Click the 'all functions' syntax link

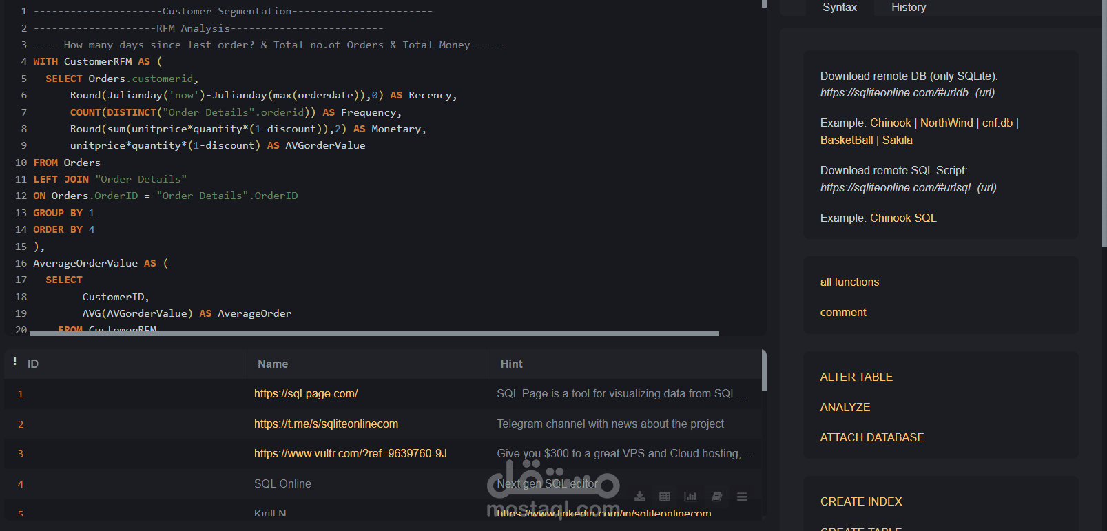(849, 282)
